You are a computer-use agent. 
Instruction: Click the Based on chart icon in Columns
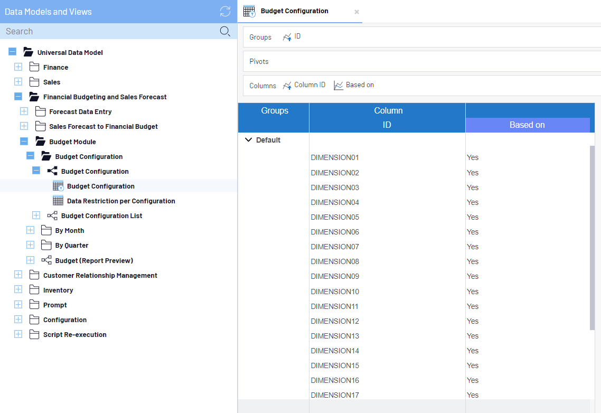[x=339, y=85]
